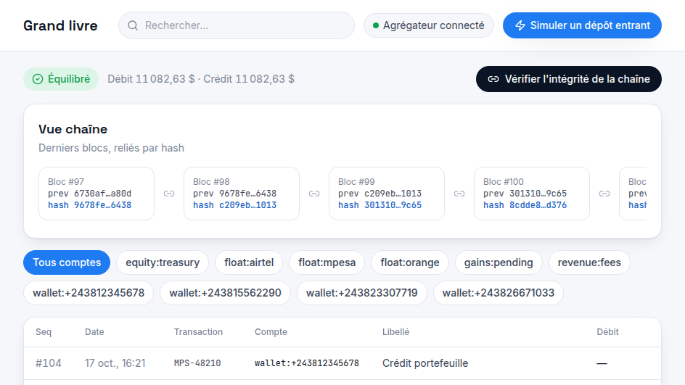Click Crédit portefeuille label in row #104
The width and height of the screenshot is (685, 385).
pyautogui.click(x=425, y=363)
